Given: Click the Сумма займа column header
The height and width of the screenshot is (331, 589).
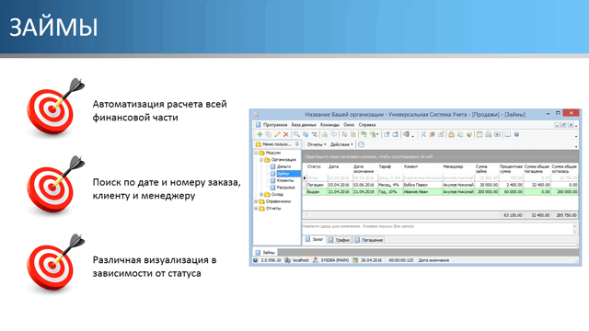Looking at the screenshot, I should (487, 168).
